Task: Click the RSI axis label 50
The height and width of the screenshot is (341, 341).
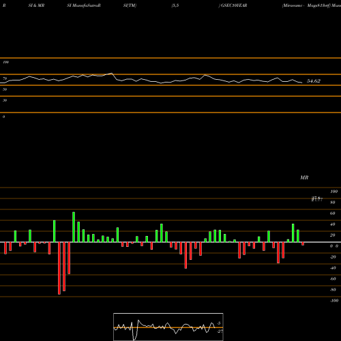Action: (5, 89)
